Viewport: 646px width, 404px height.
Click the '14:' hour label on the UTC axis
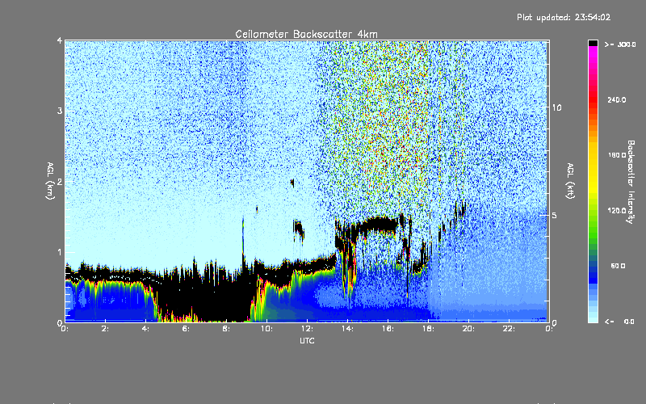point(347,329)
